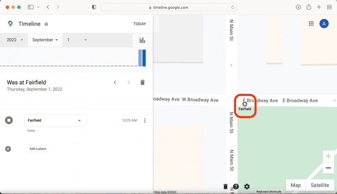
Task: Click the Fairfield marker on map
Action: pos(245,104)
